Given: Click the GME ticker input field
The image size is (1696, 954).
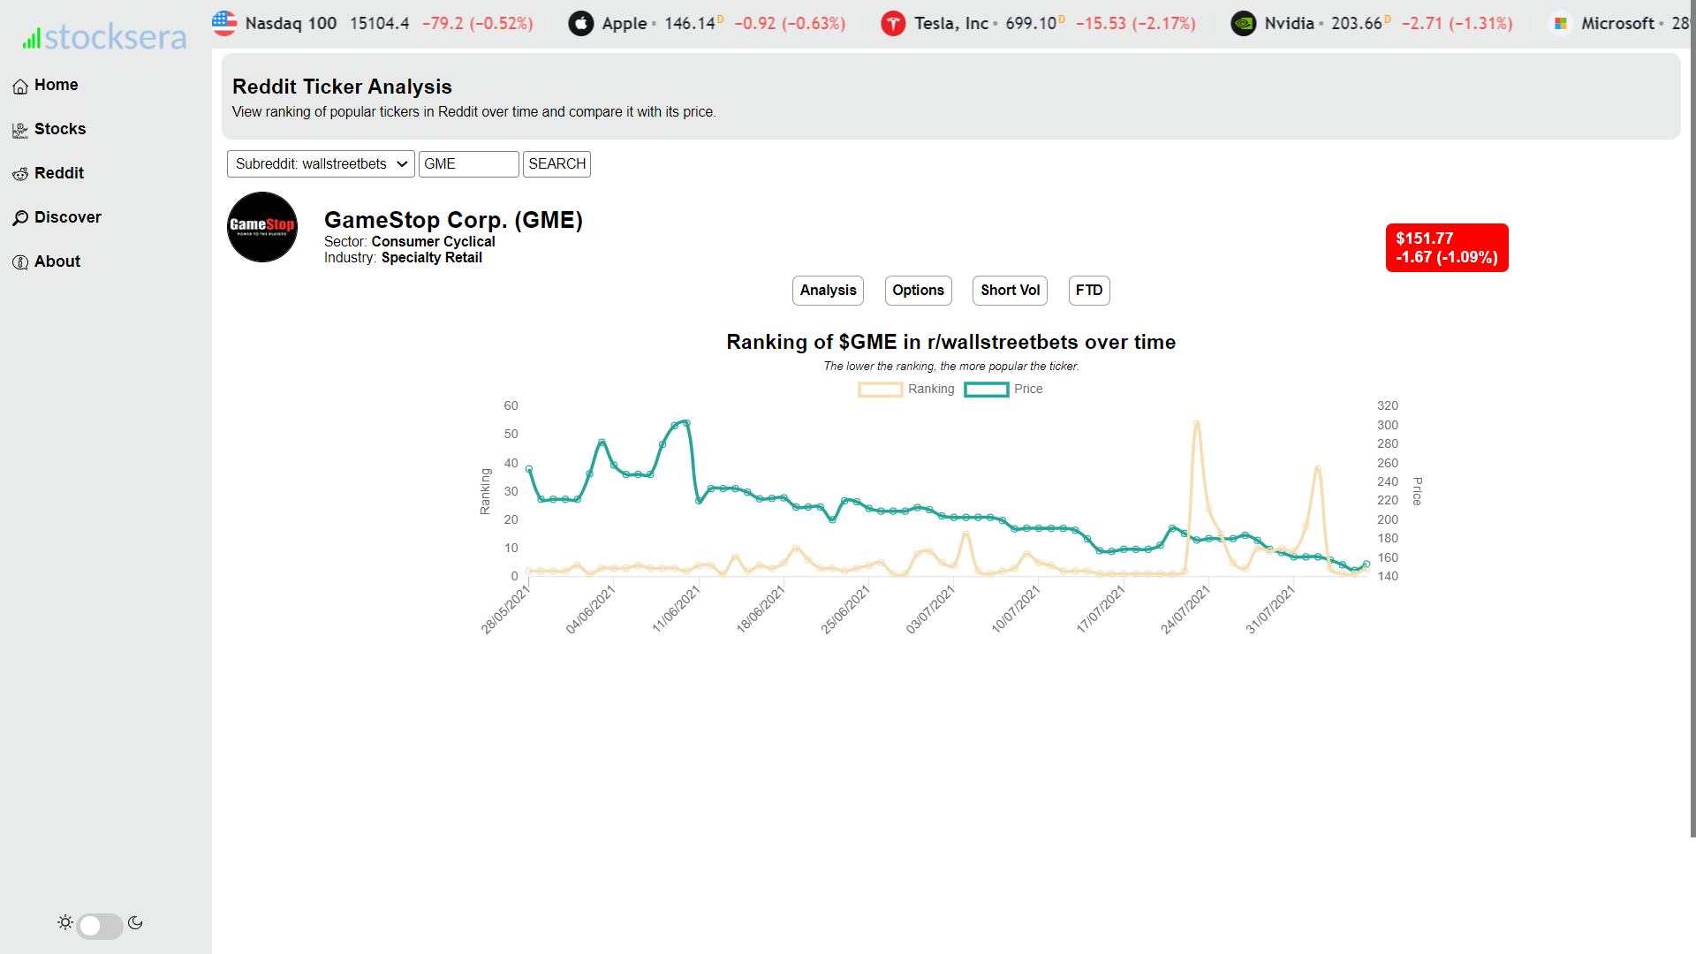Looking at the screenshot, I should tap(468, 164).
